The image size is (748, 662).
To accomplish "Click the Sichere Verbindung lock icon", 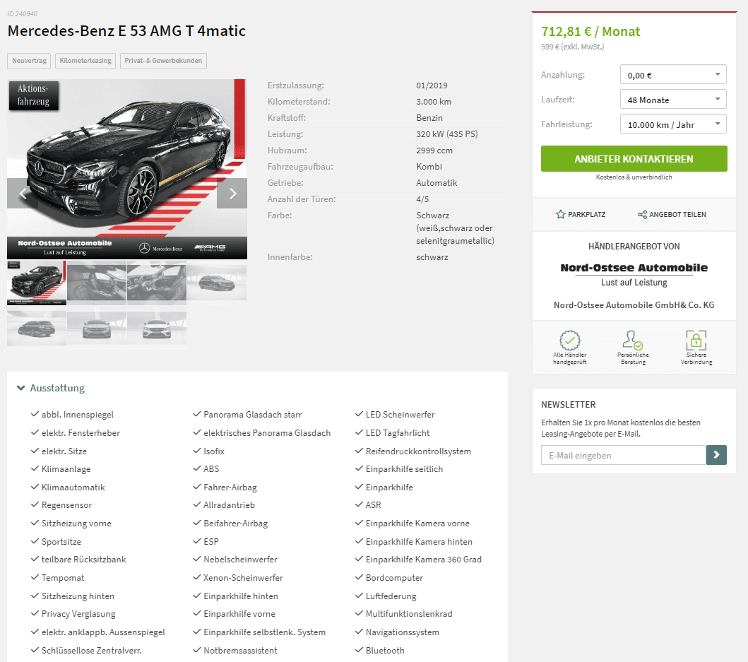I will (696, 341).
